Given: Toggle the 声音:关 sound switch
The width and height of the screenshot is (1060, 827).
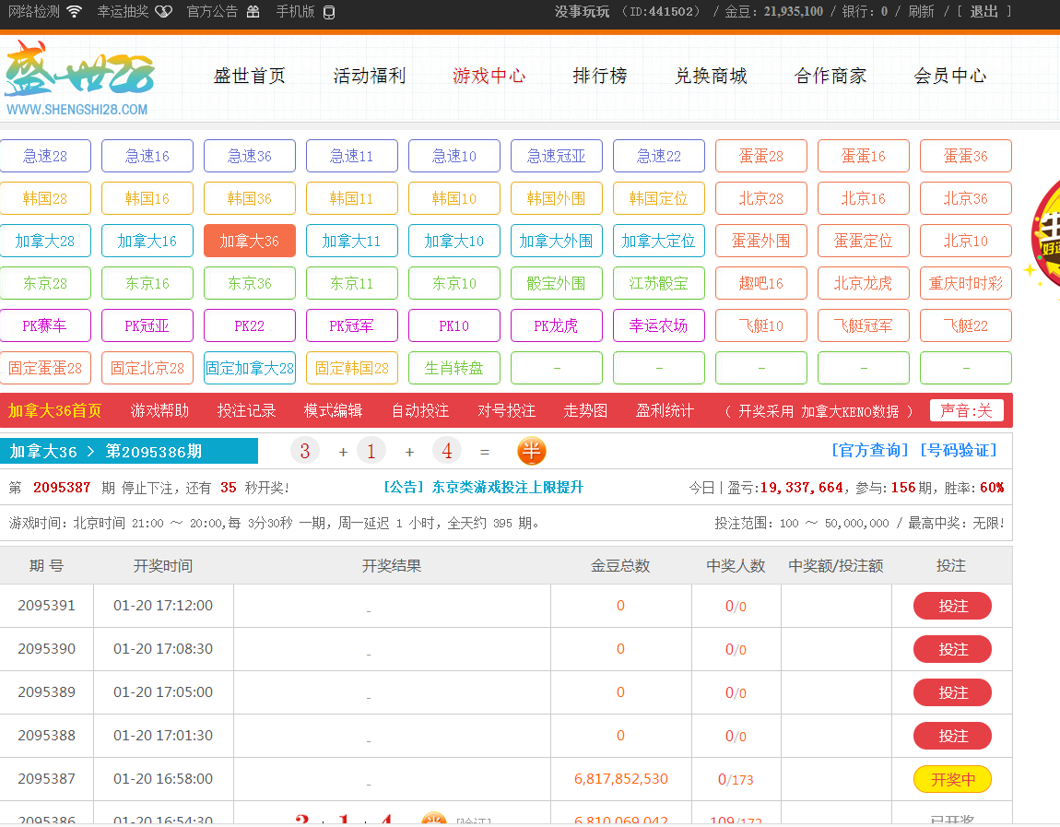Looking at the screenshot, I should tap(966, 410).
